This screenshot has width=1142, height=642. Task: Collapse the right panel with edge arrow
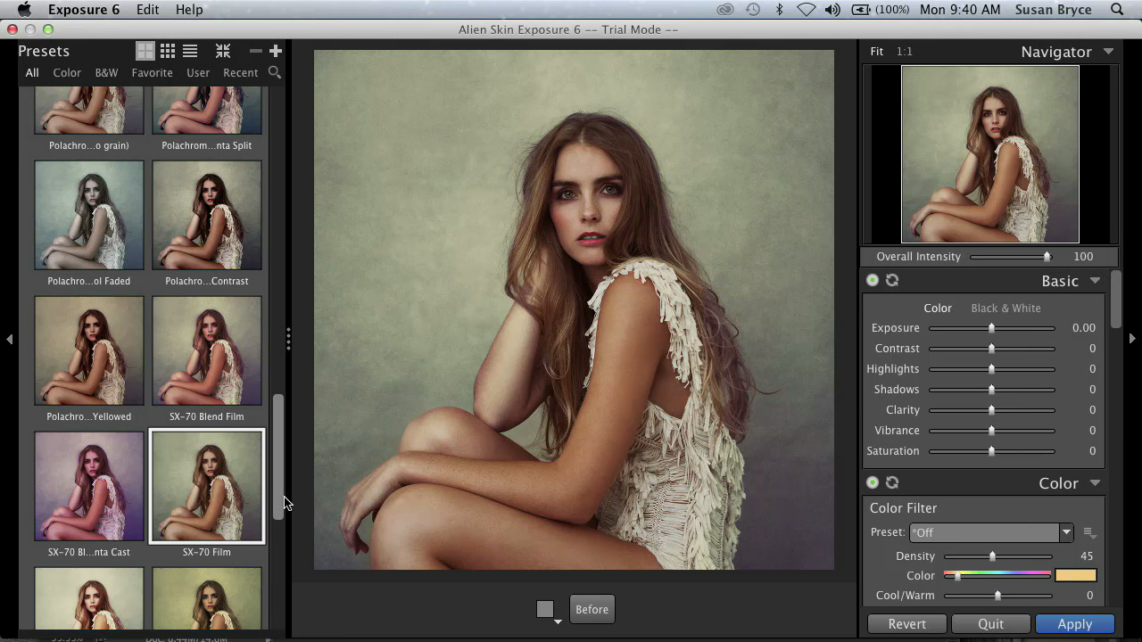click(x=1132, y=339)
